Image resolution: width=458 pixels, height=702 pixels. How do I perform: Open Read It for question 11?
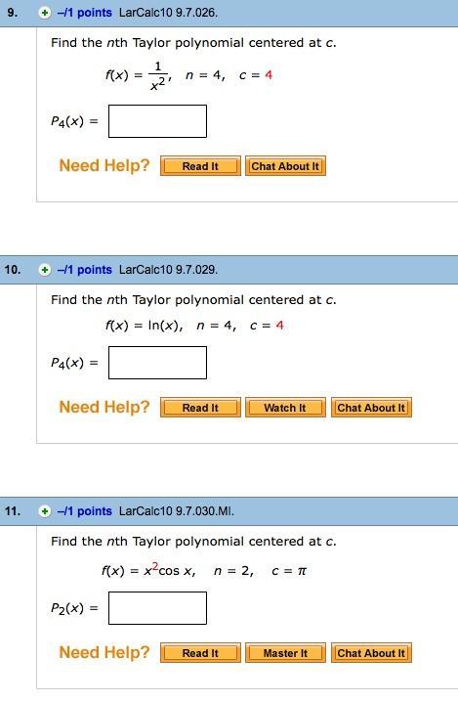click(x=200, y=653)
